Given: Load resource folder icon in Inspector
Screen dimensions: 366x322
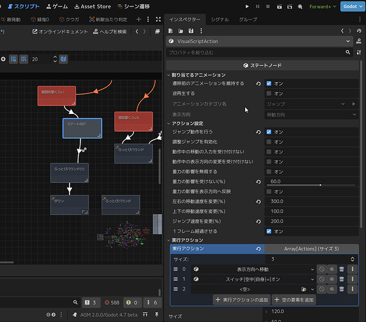Looking at the screenshot, I should coord(181,31).
